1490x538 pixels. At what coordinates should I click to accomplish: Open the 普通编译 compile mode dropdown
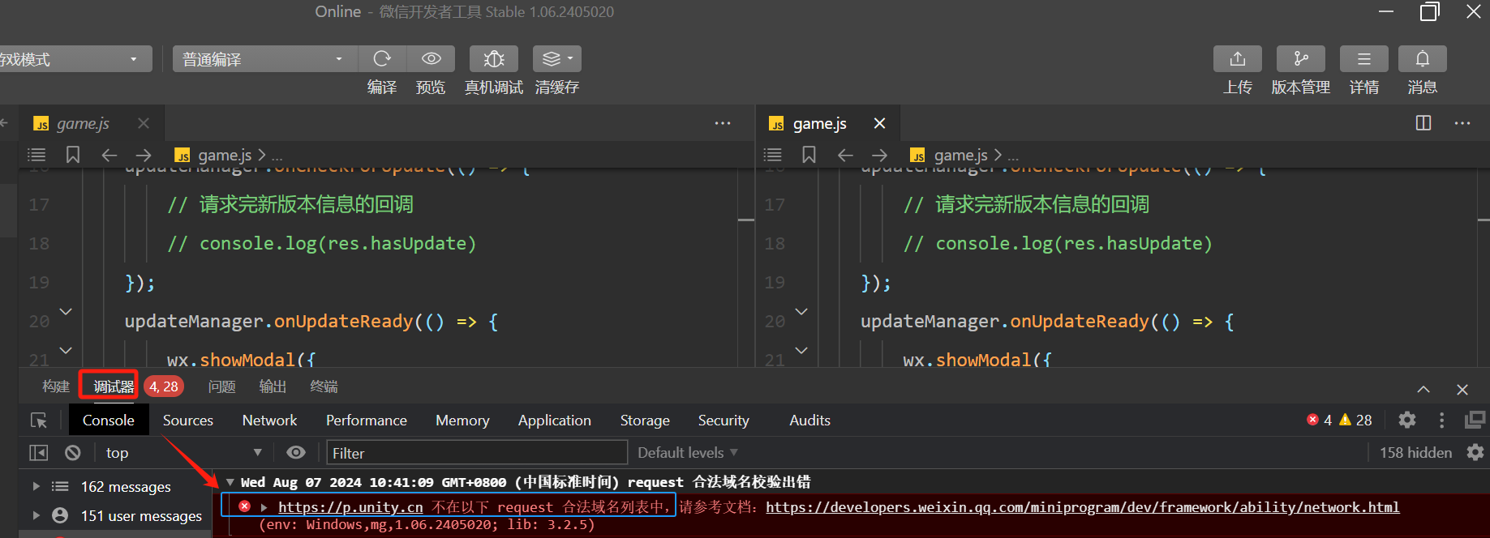pyautogui.click(x=263, y=59)
